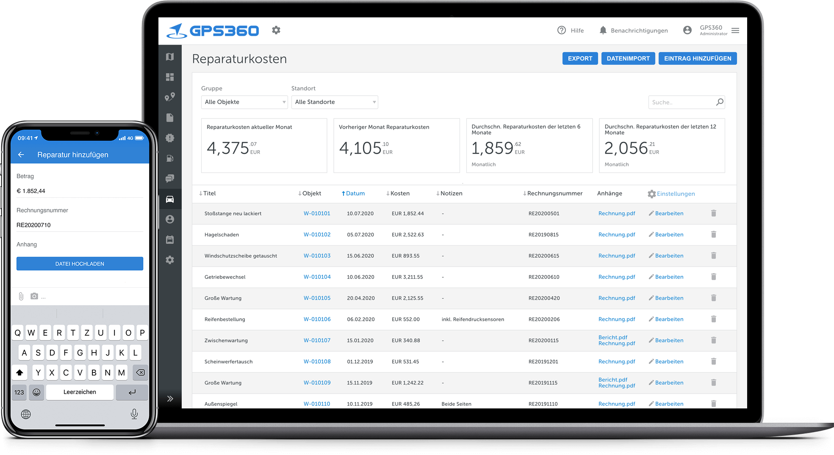Tap the Leerzeichen space key on phone

point(80,392)
